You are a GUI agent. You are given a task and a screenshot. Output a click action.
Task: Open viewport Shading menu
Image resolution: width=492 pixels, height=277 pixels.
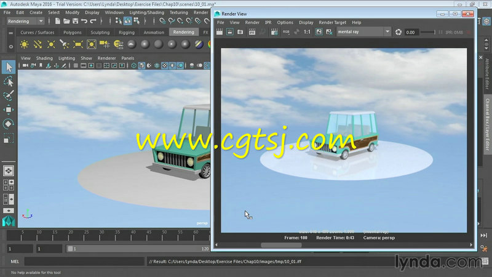pyautogui.click(x=44, y=58)
